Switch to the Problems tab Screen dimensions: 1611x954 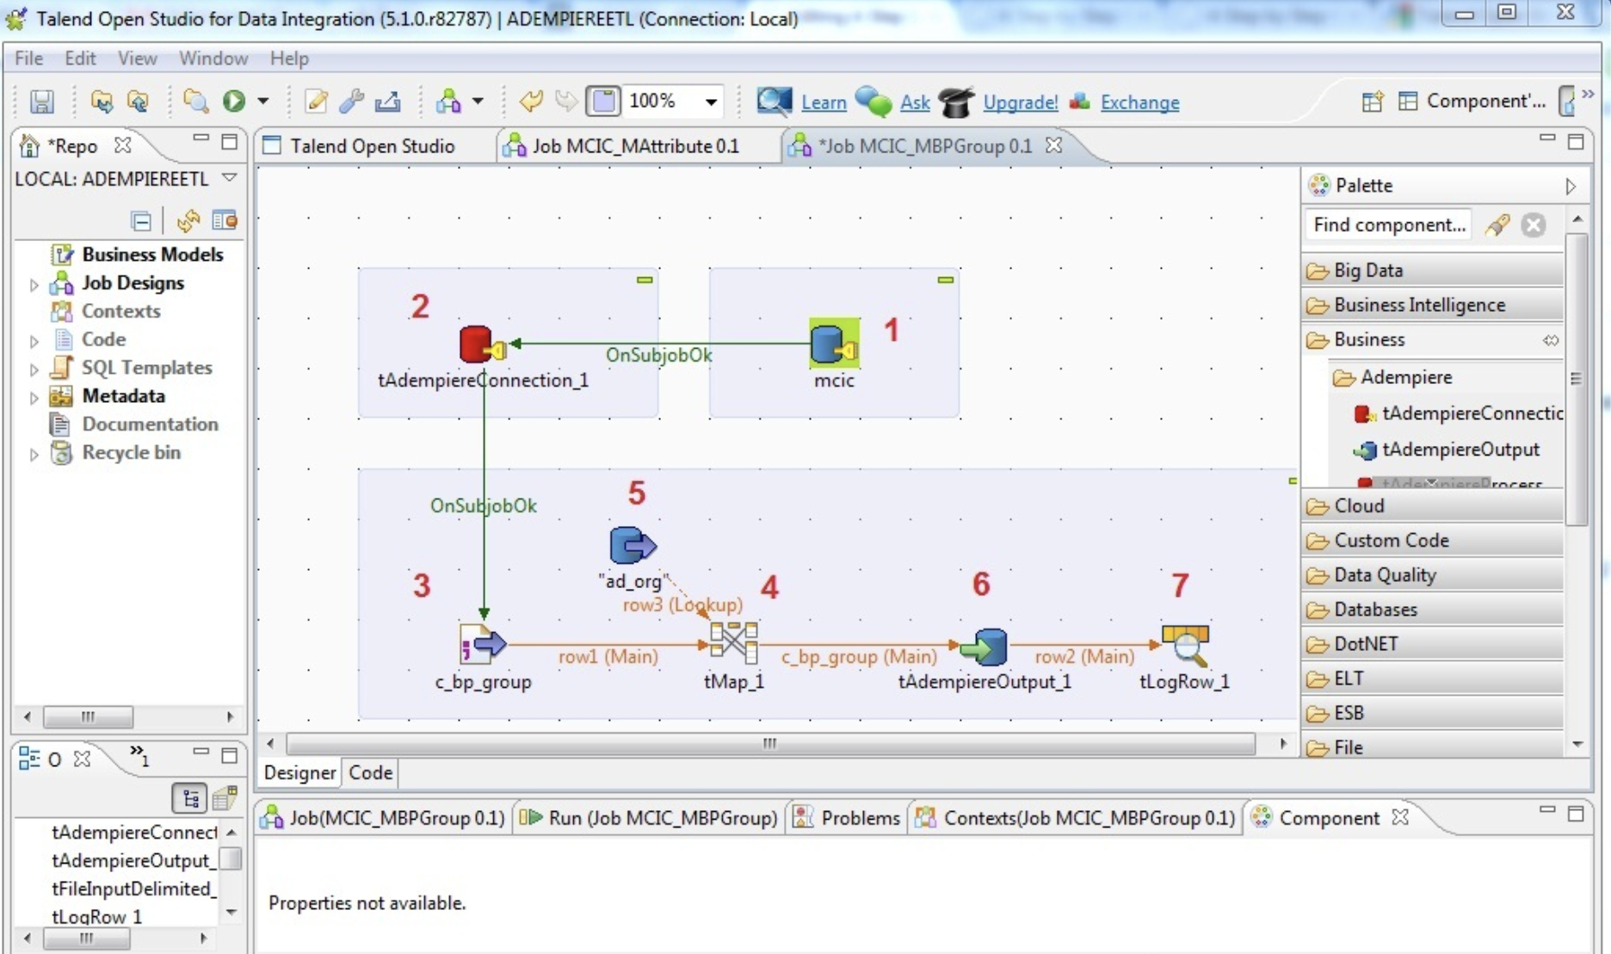(857, 818)
